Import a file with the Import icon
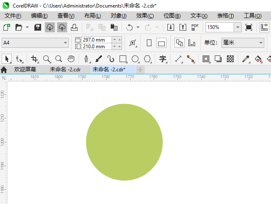Viewport: 271px width, 204px height. pyautogui.click(x=171, y=27)
